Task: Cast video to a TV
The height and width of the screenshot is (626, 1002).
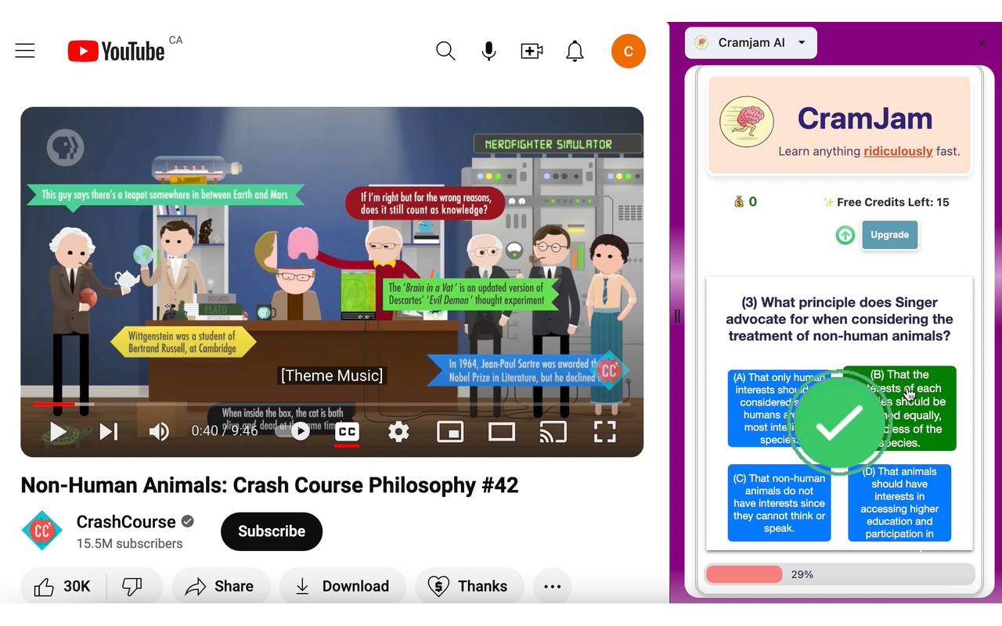Action: coord(553,431)
